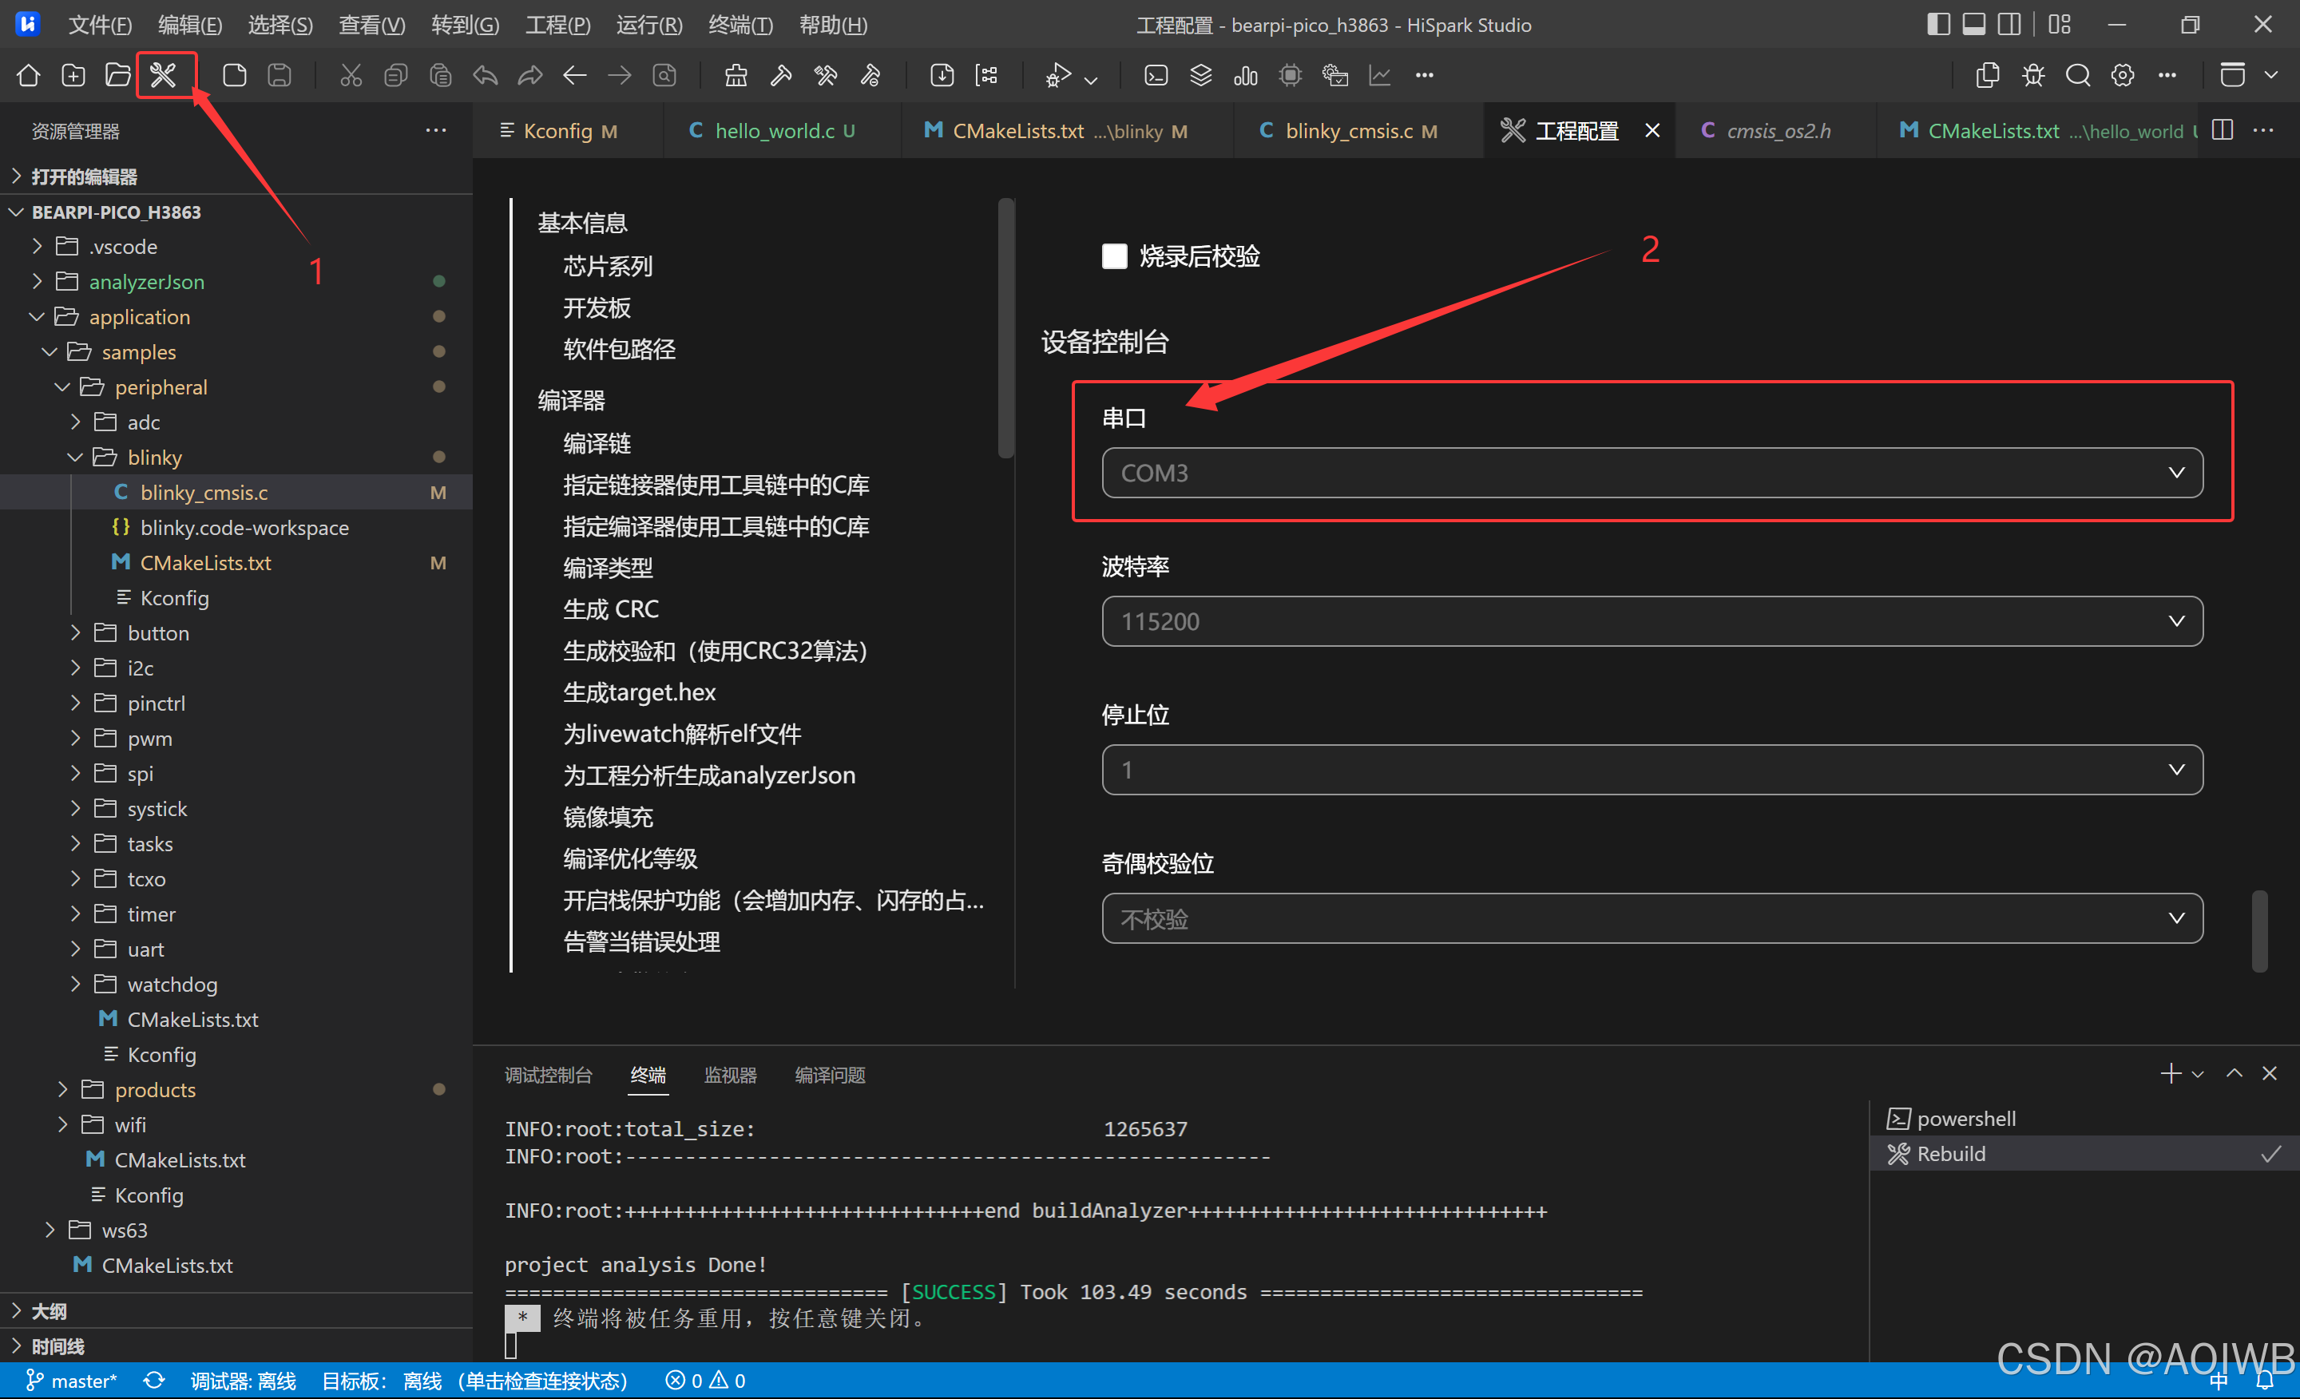The height and width of the screenshot is (1399, 2300).
Task: Click 编译链 in the settings outline
Action: (597, 442)
